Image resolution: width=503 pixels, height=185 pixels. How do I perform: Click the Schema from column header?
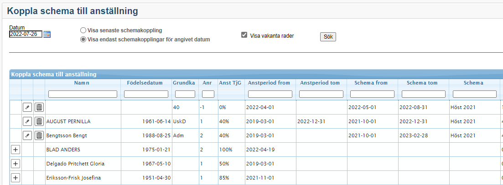click(x=372, y=83)
